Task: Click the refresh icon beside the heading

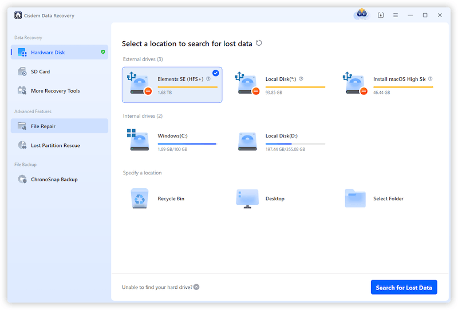Action: [259, 43]
